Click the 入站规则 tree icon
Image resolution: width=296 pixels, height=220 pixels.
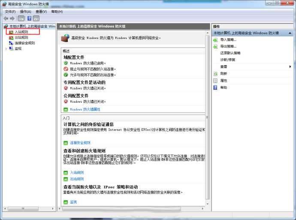11,32
